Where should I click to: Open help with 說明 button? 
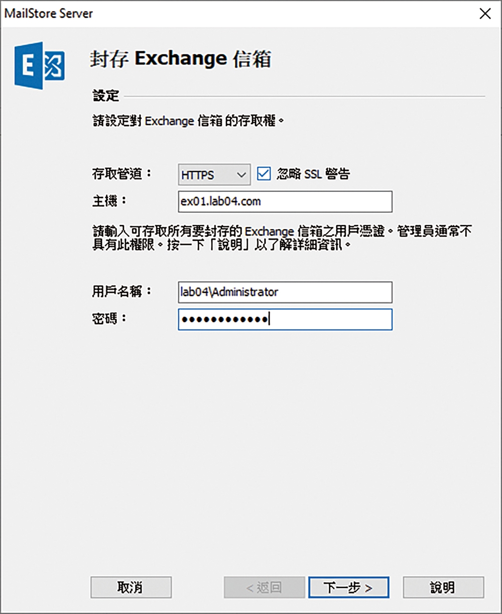click(443, 587)
